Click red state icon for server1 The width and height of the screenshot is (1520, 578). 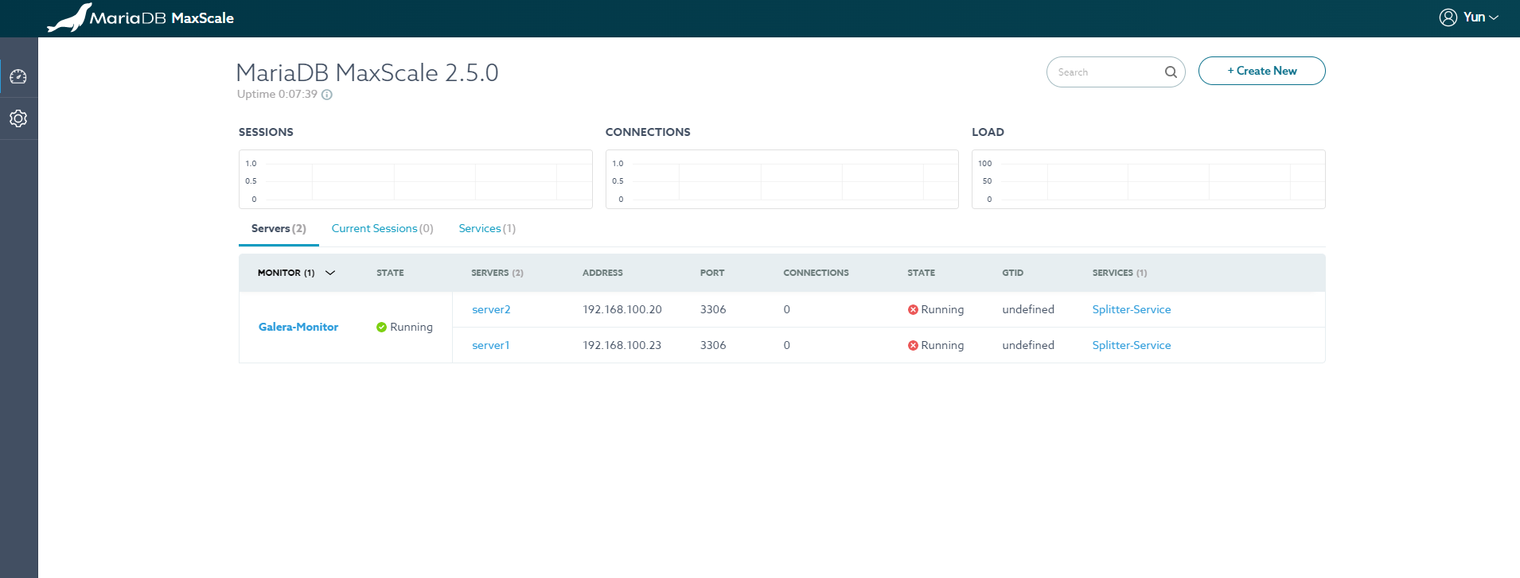913,345
